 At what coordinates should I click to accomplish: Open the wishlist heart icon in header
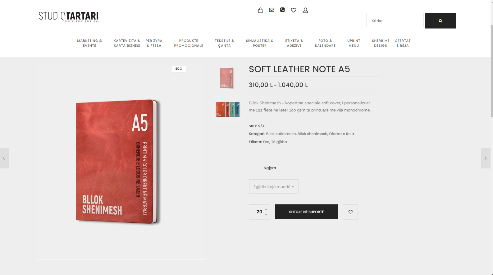pos(294,10)
